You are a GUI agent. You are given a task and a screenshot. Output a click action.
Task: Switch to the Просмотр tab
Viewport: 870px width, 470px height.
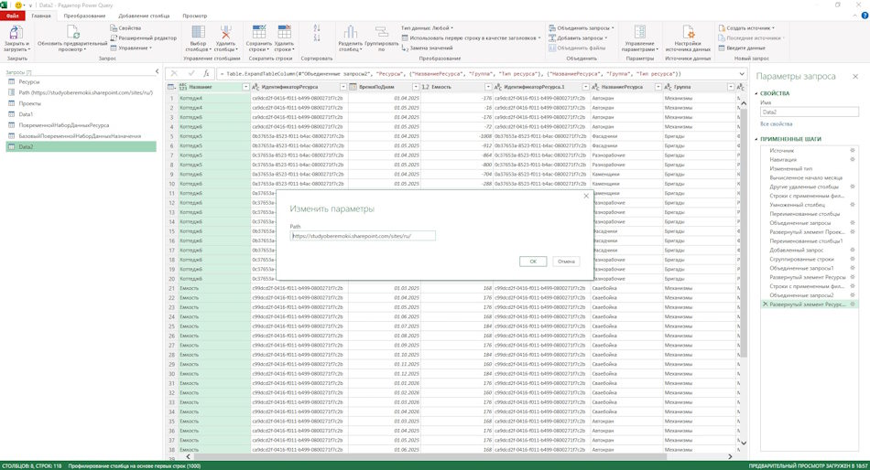pyautogui.click(x=195, y=16)
